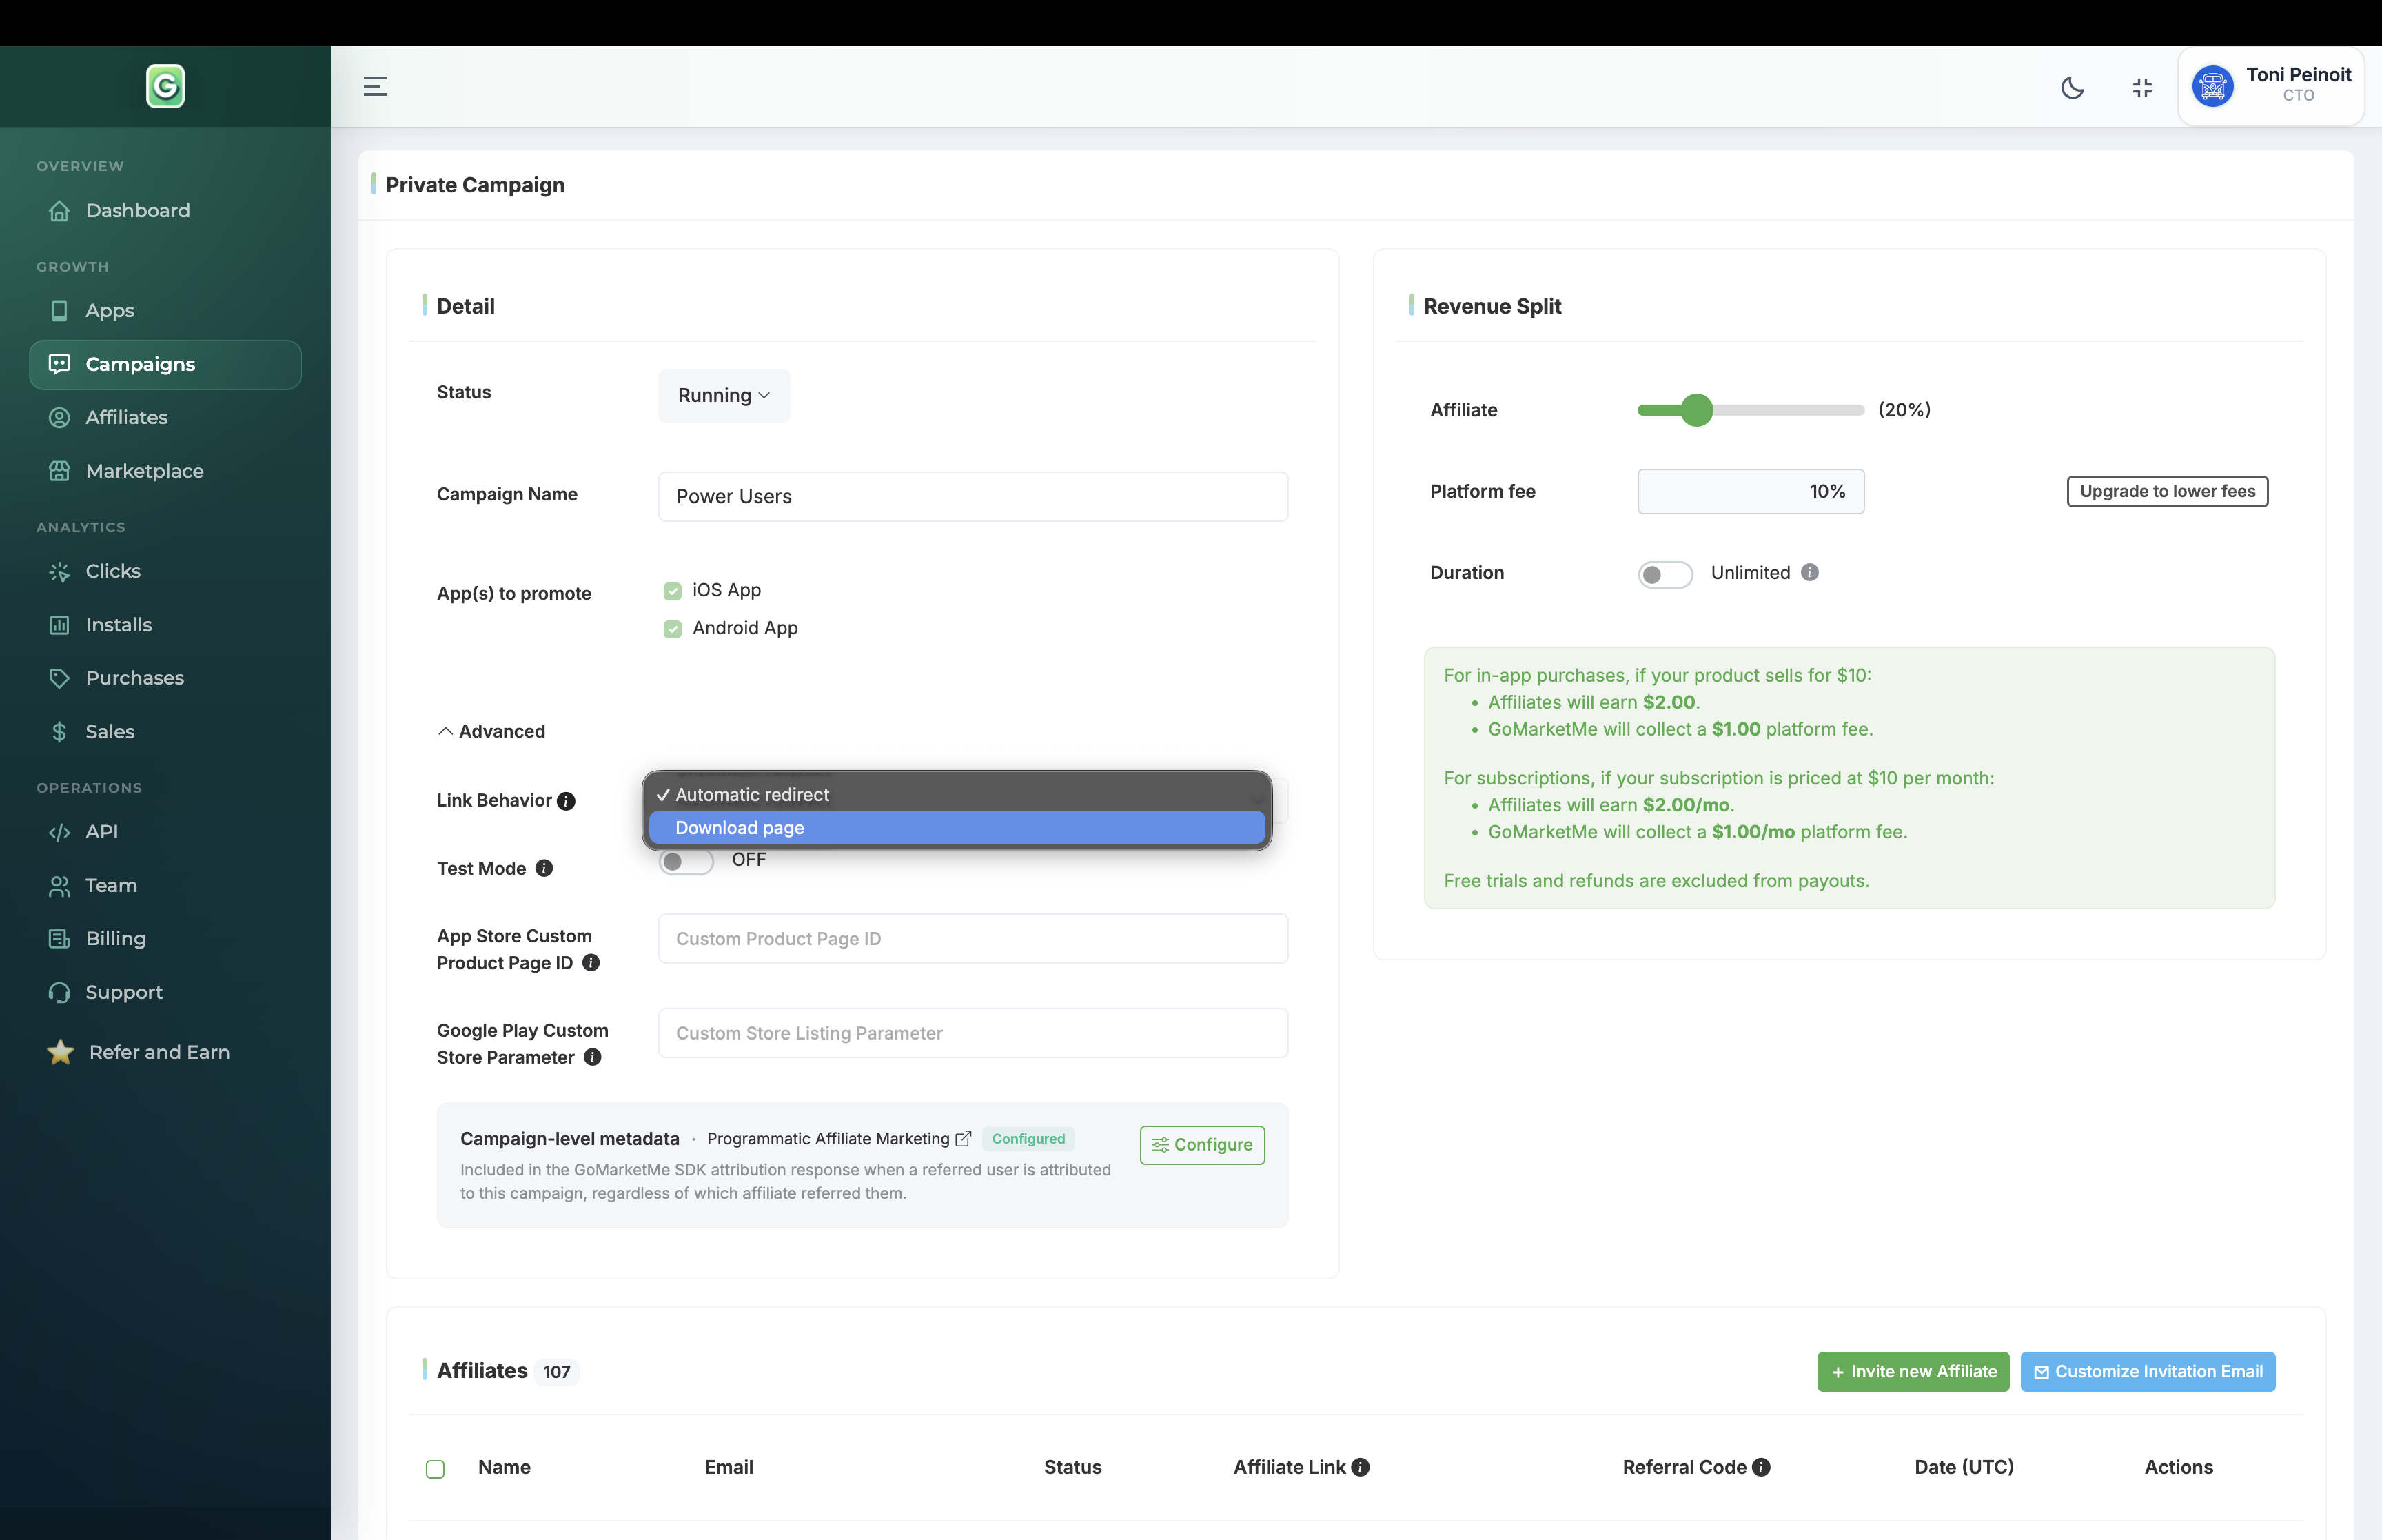Viewport: 2382px width, 1540px height.
Task: Click the Campaign Name input field
Action: coord(973,496)
